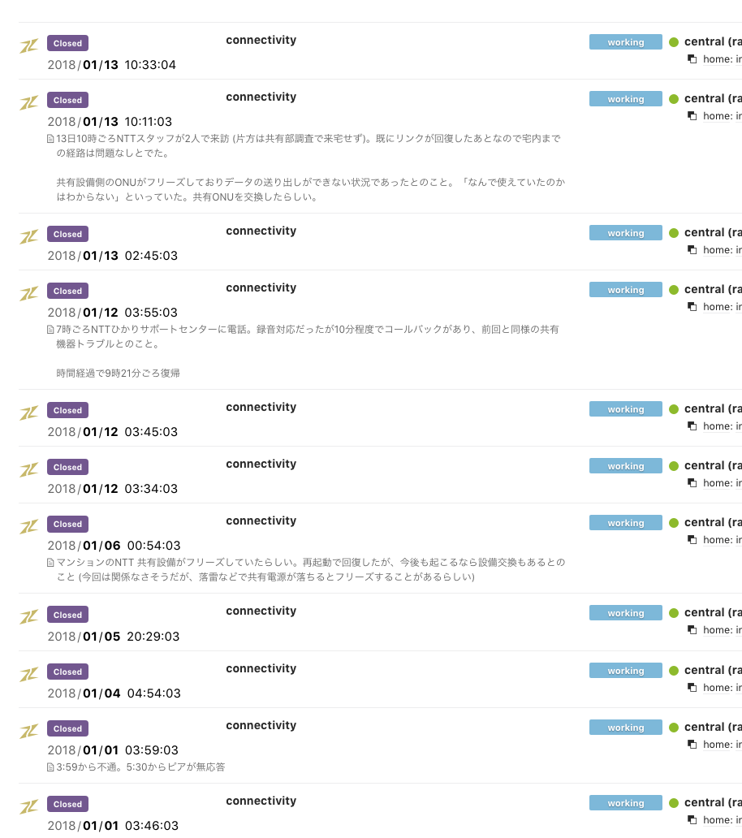This screenshot has width=742, height=838.
Task: Click the working status badge in the 2018/01/06 00:54:03 row
Action: point(625,523)
